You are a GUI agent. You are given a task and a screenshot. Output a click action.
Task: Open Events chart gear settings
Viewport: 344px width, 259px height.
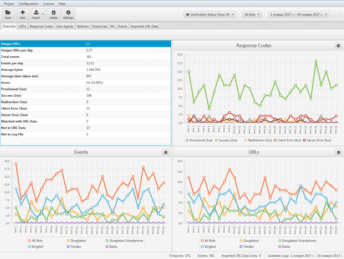tap(166, 152)
